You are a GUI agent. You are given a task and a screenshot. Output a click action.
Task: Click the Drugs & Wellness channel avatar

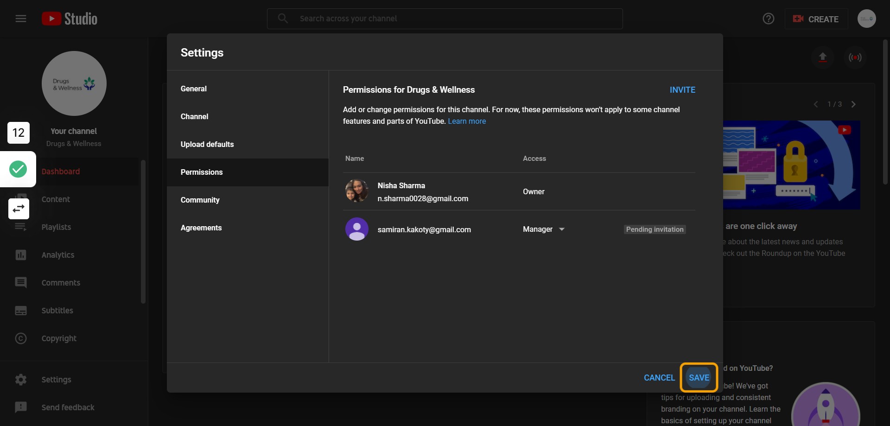tap(74, 83)
